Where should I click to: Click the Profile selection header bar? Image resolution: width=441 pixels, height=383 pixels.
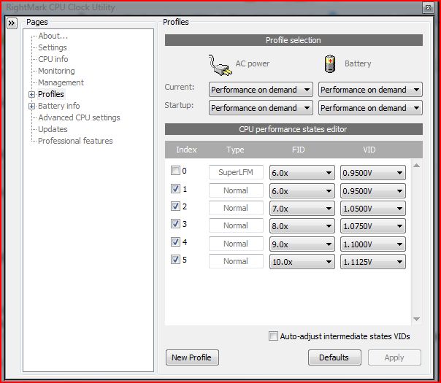click(294, 40)
